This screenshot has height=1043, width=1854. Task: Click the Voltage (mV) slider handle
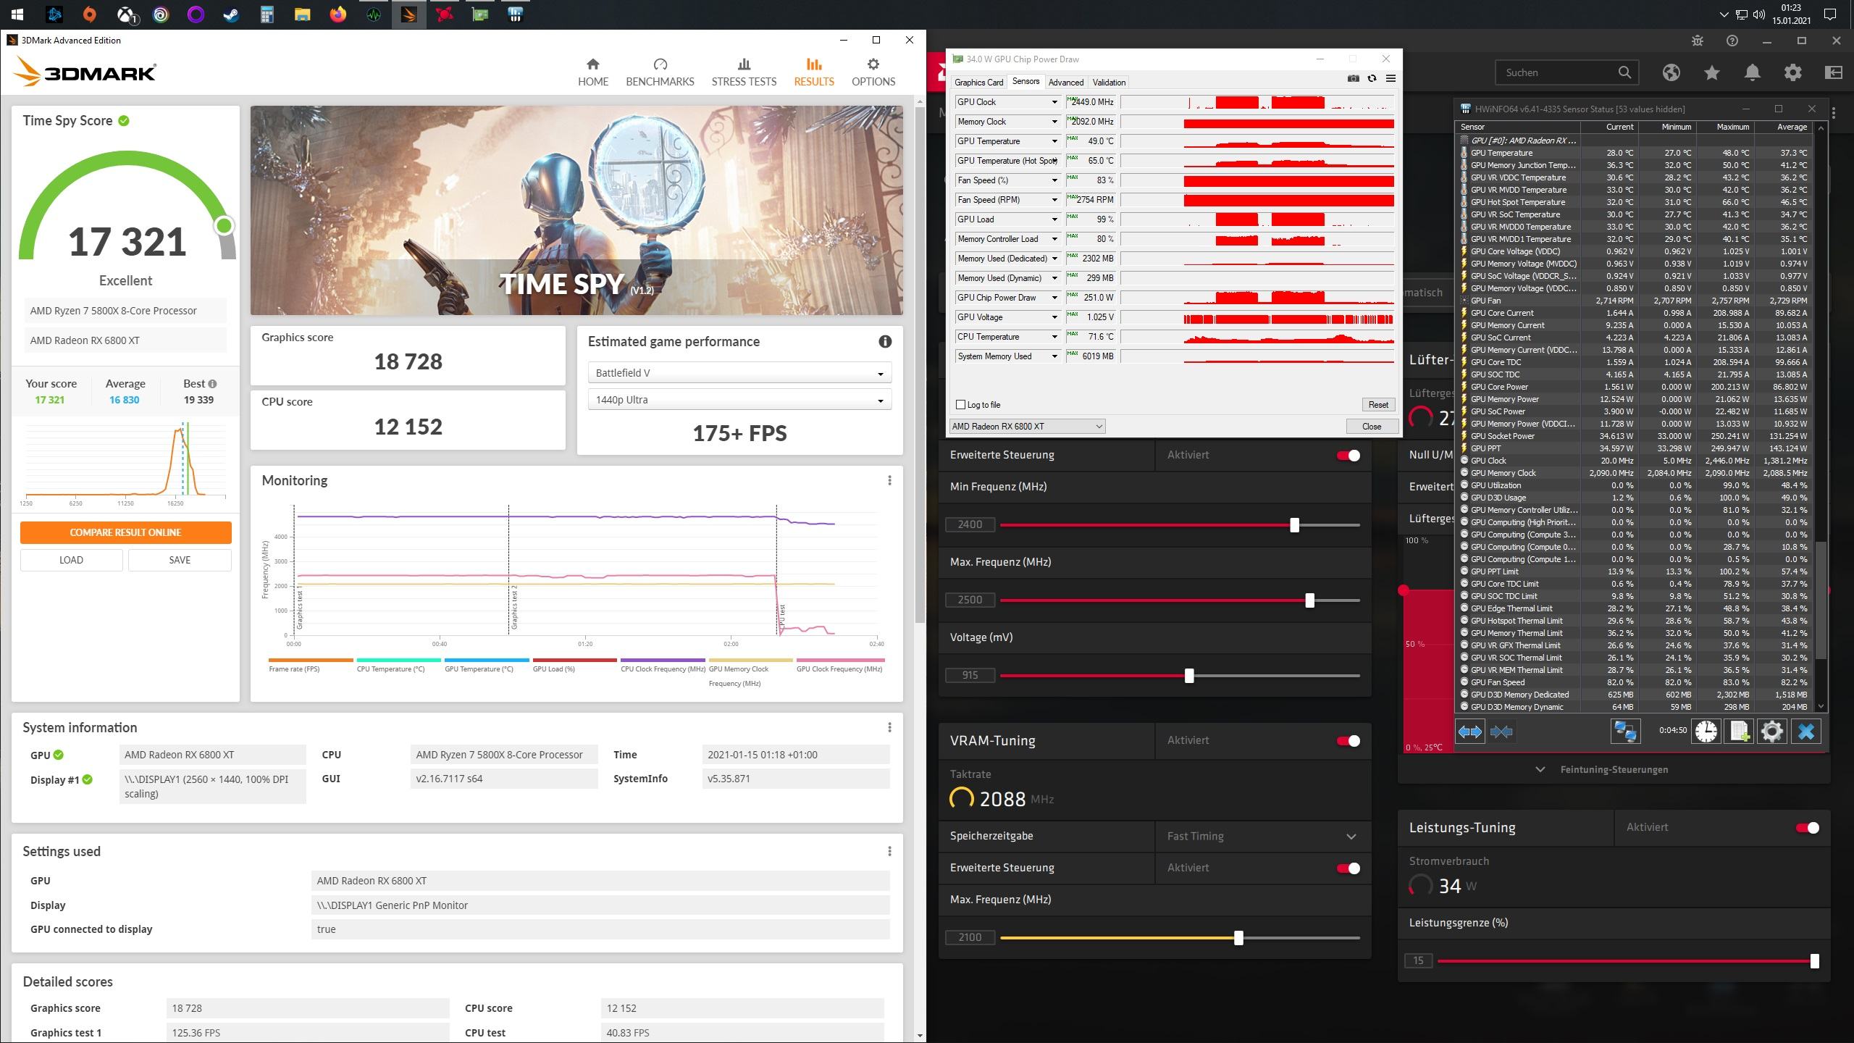point(1188,676)
